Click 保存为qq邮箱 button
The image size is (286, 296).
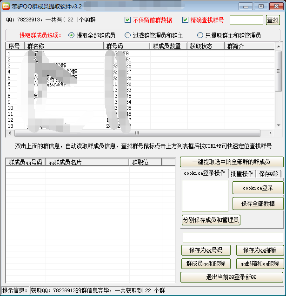pos(260,250)
